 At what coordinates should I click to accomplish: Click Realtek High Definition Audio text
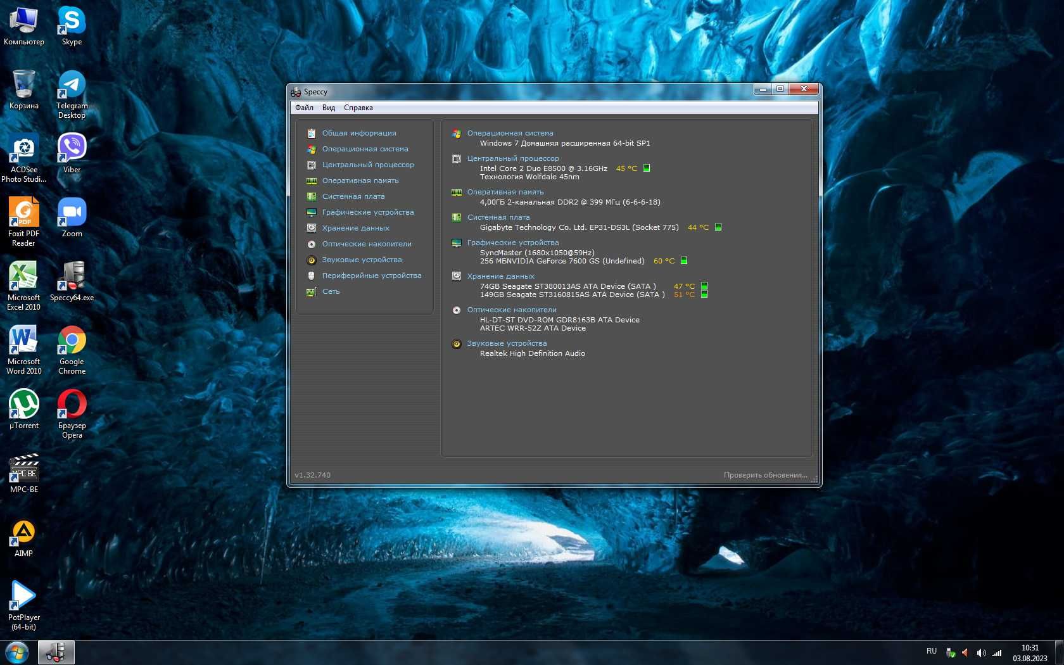533,353
